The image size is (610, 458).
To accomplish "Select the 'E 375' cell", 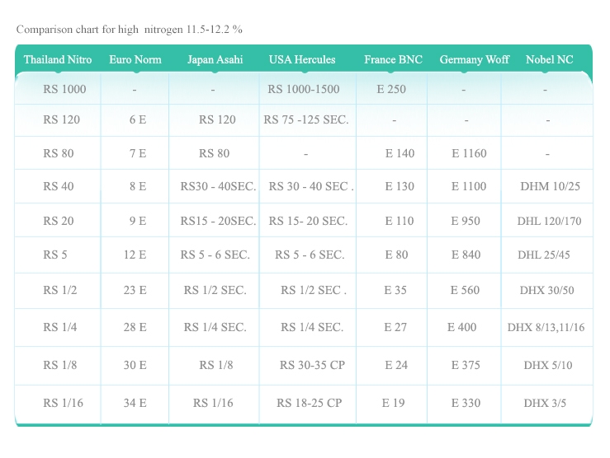I will (x=466, y=365).
